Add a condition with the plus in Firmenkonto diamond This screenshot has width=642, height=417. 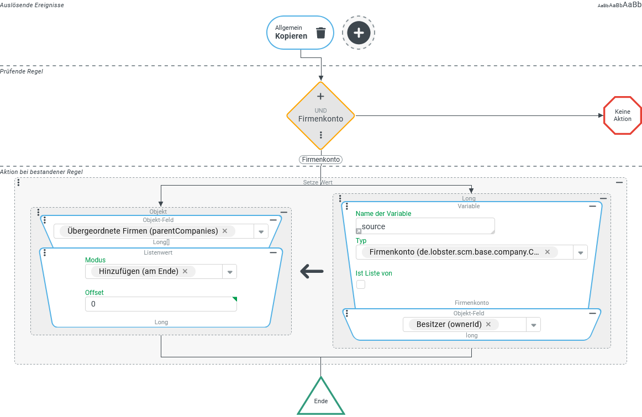click(320, 97)
